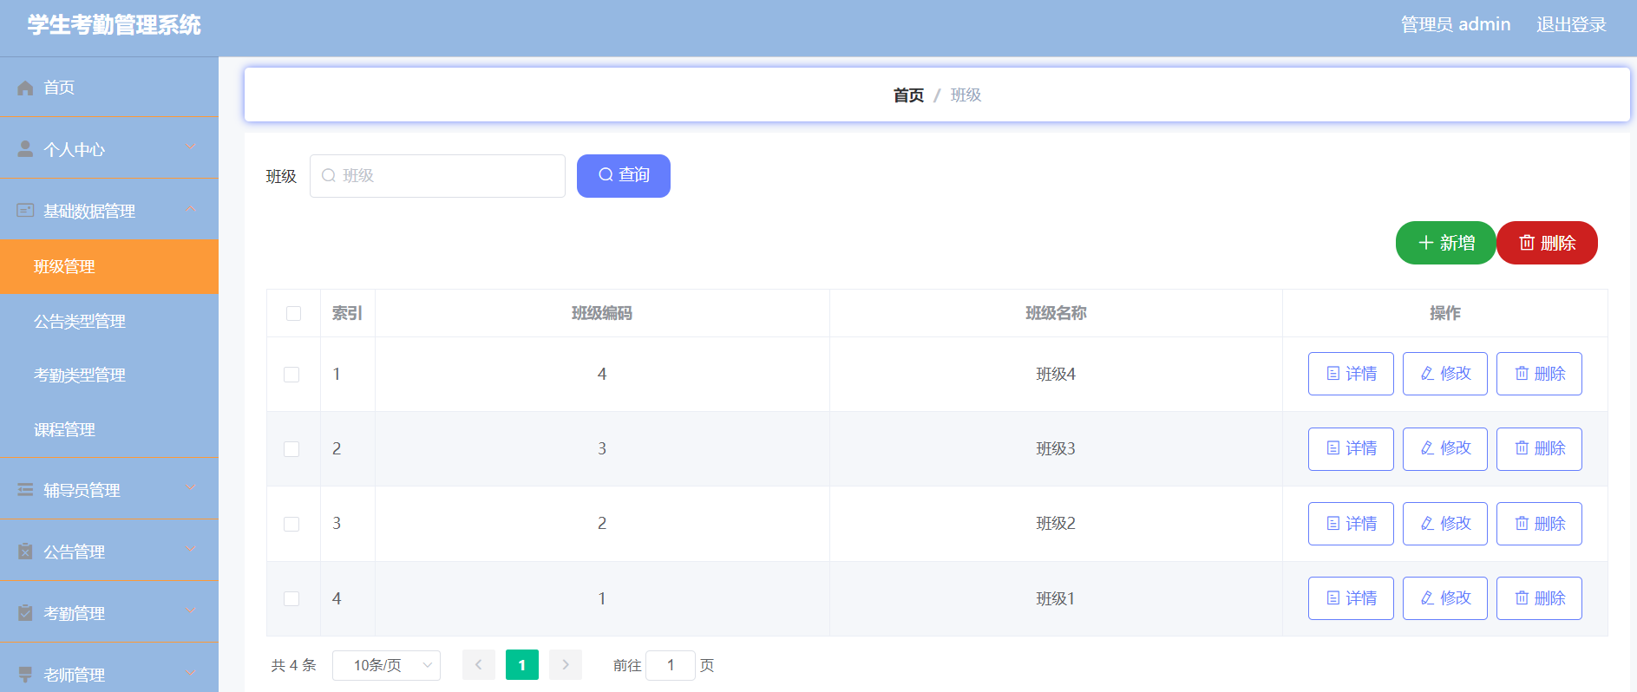Click the card icon beside 基础数据管理
This screenshot has width=1637, height=692.
pyautogui.click(x=25, y=211)
